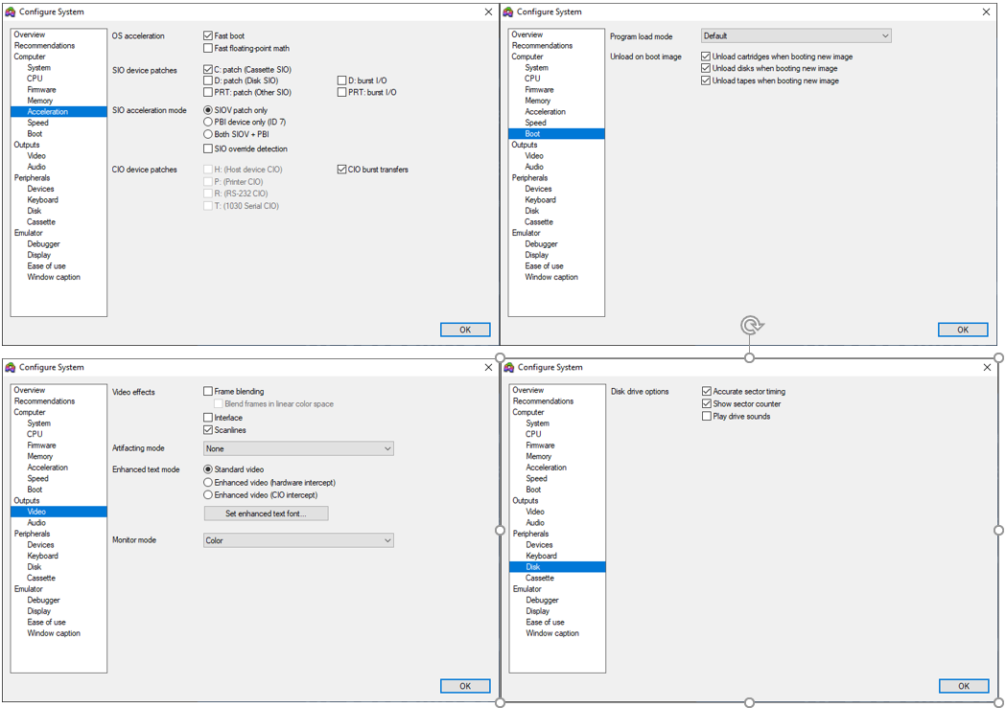Screen dimensions: 1006x708
Task: Open Recommendations in the Boot window tree
Action: (x=542, y=45)
